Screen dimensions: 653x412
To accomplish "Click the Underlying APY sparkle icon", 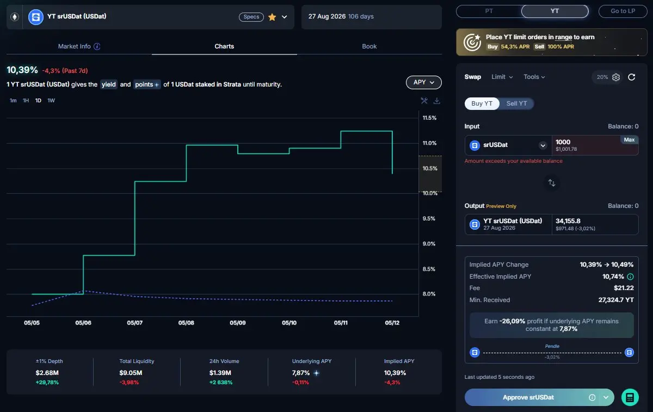I will [x=316, y=373].
